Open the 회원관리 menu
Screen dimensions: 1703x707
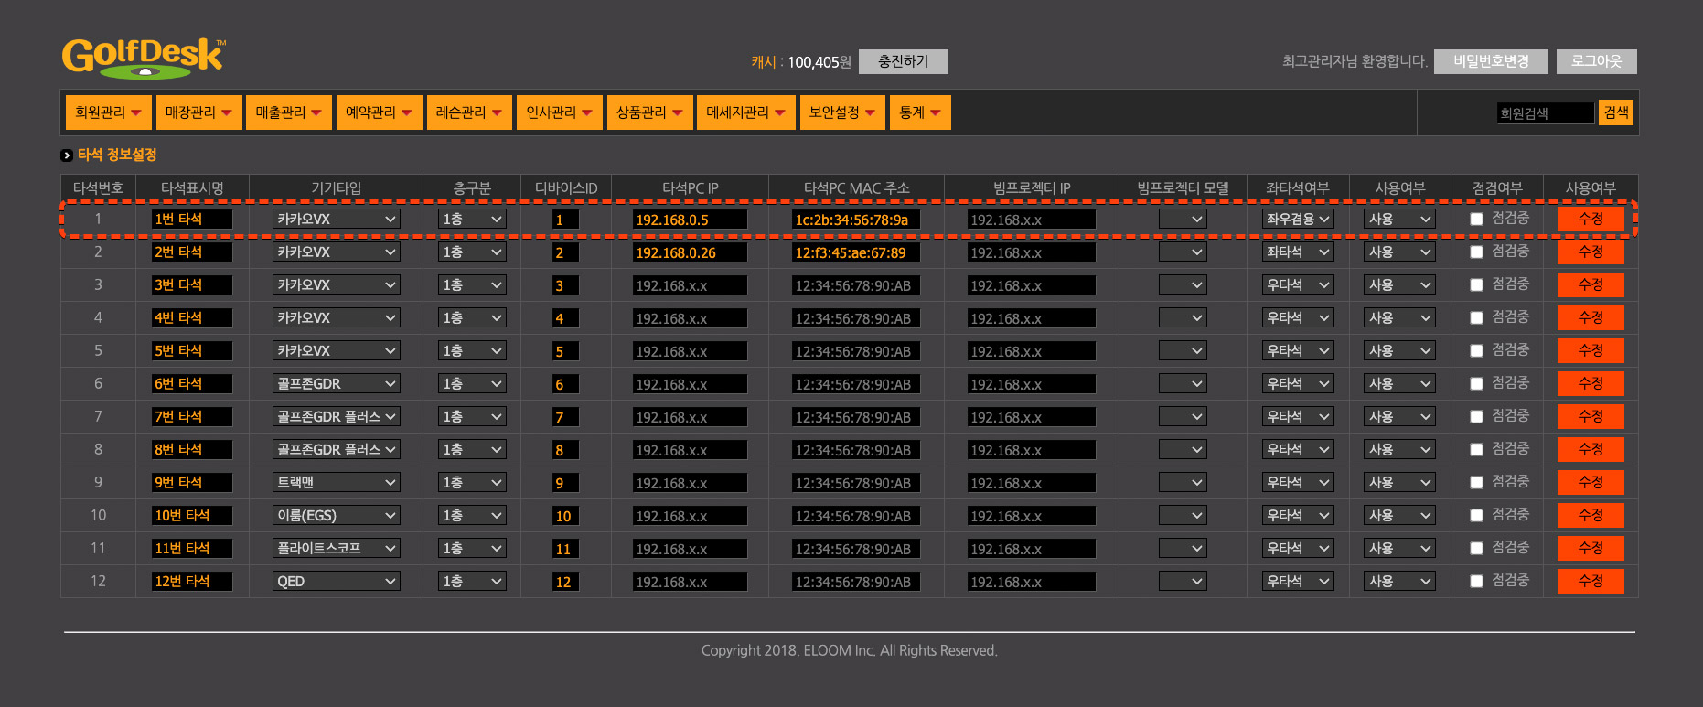(x=108, y=112)
